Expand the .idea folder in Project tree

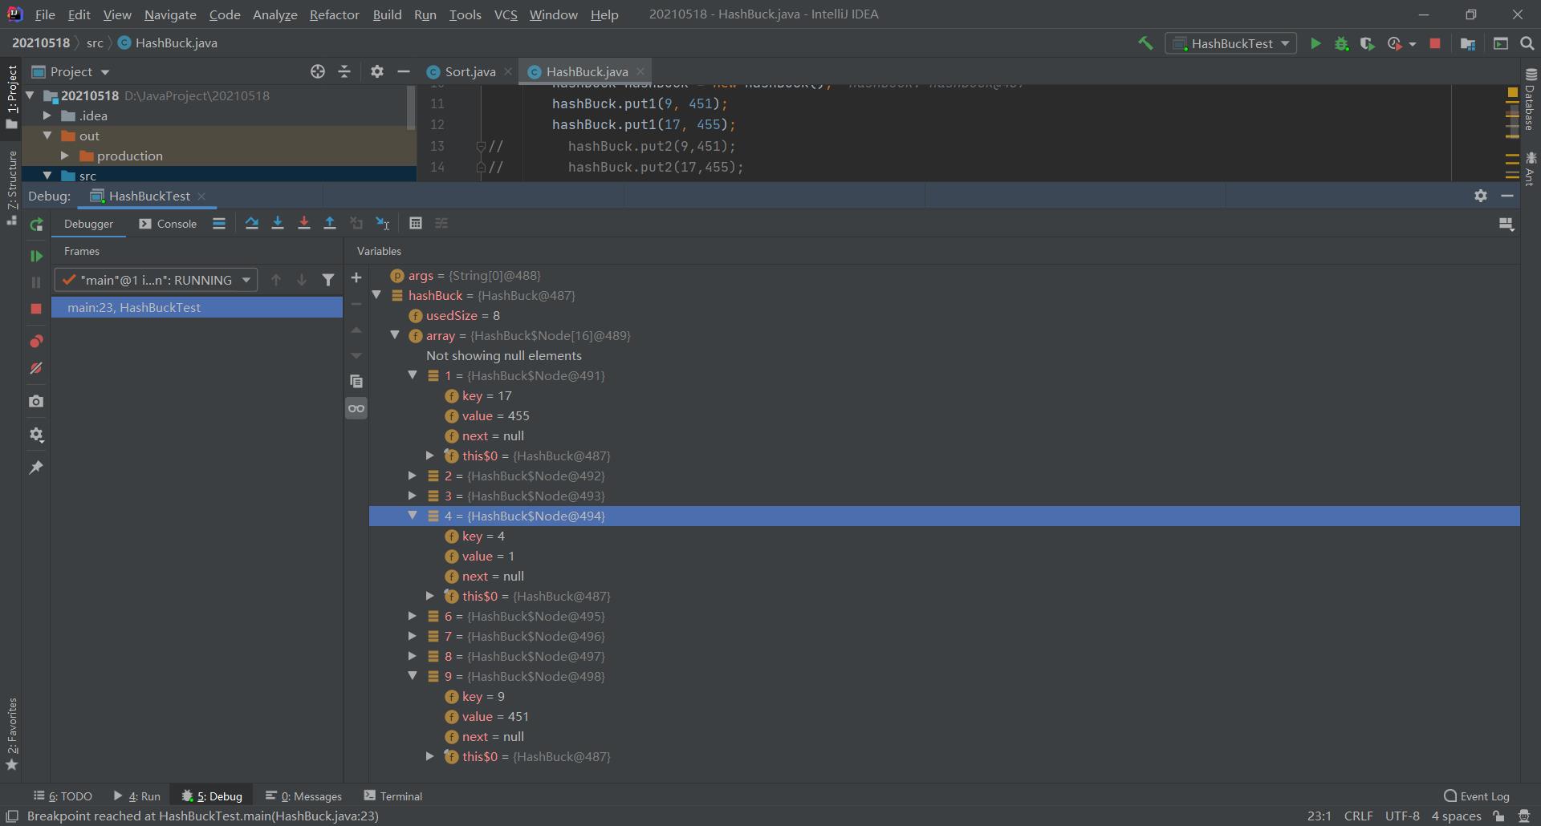pos(47,115)
